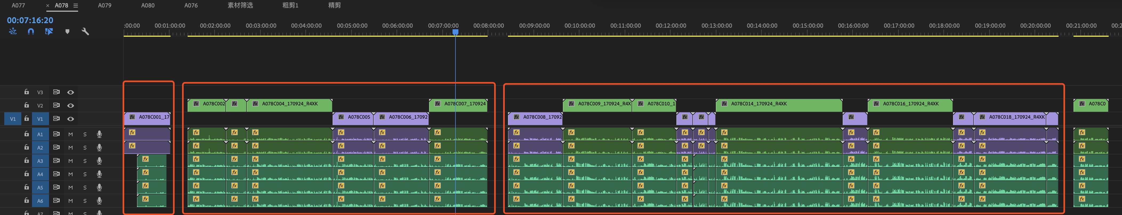Switch to the A079 sequence tab

pyautogui.click(x=104, y=6)
